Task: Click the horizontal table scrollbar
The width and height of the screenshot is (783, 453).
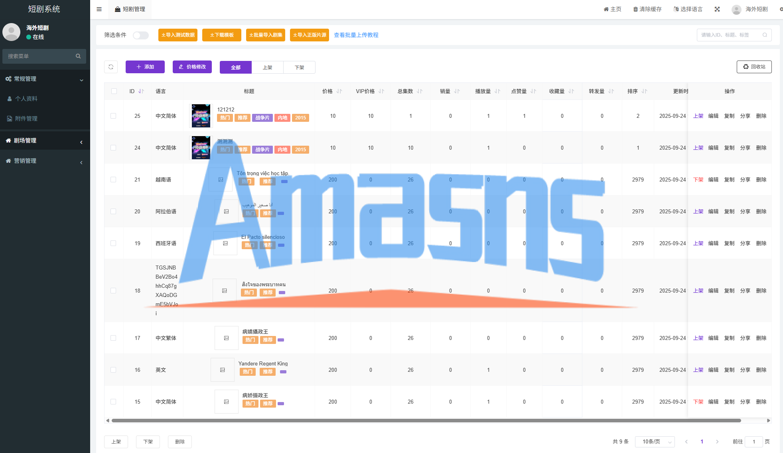Action: coord(426,420)
